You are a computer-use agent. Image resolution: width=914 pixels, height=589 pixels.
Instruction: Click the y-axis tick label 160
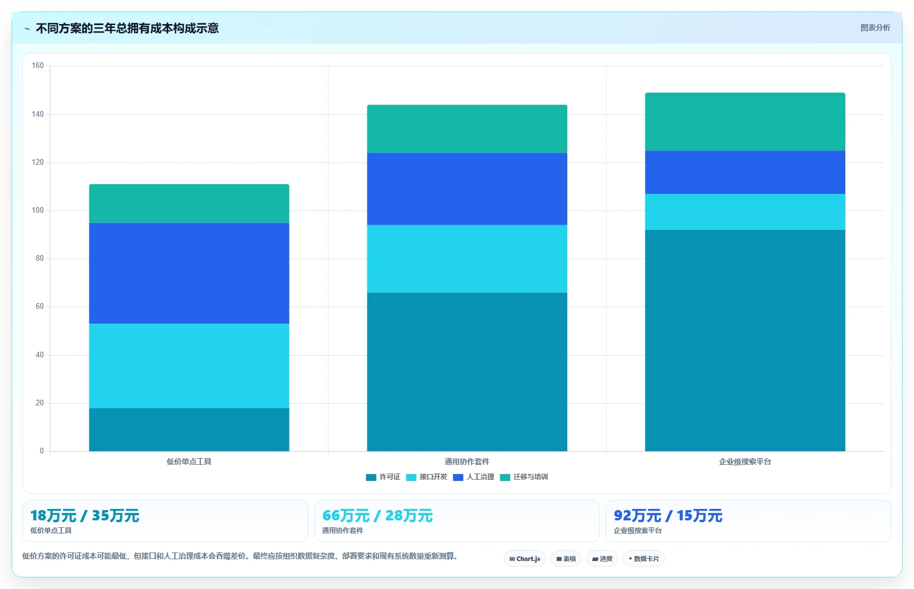[38, 66]
